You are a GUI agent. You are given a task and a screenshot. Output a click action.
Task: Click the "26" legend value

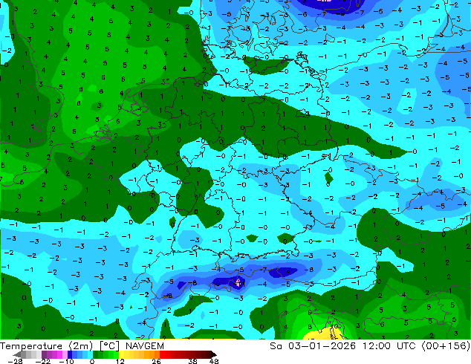(x=156, y=361)
